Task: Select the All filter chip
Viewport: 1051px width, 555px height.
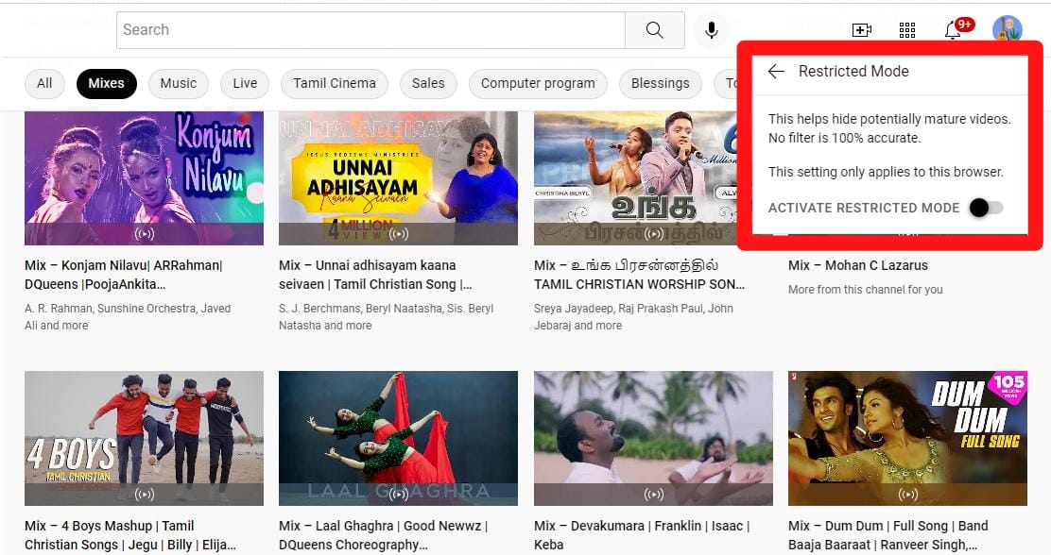Action: 44,84
